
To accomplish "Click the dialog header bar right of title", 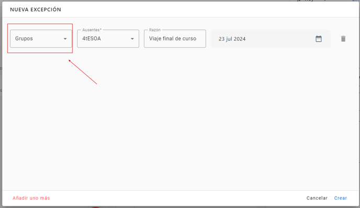I will pyautogui.click(x=207, y=9).
